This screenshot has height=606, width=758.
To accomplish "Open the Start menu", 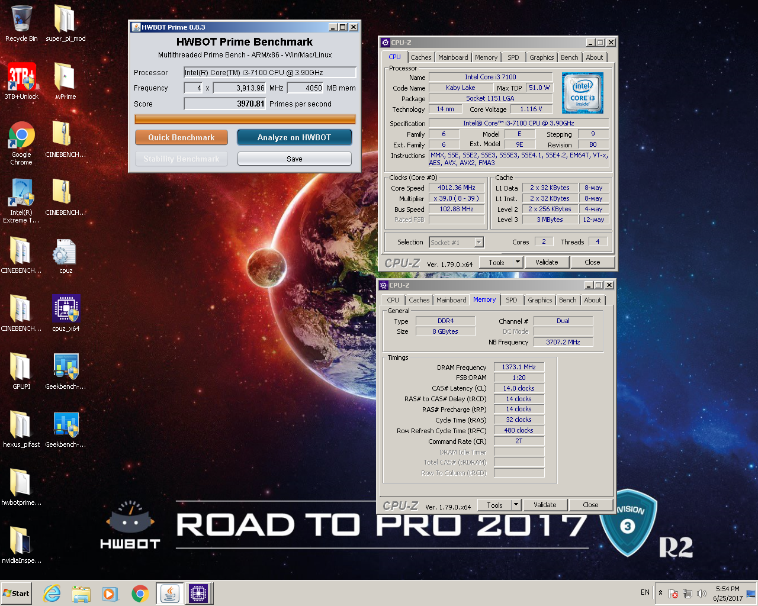I will tap(17, 594).
